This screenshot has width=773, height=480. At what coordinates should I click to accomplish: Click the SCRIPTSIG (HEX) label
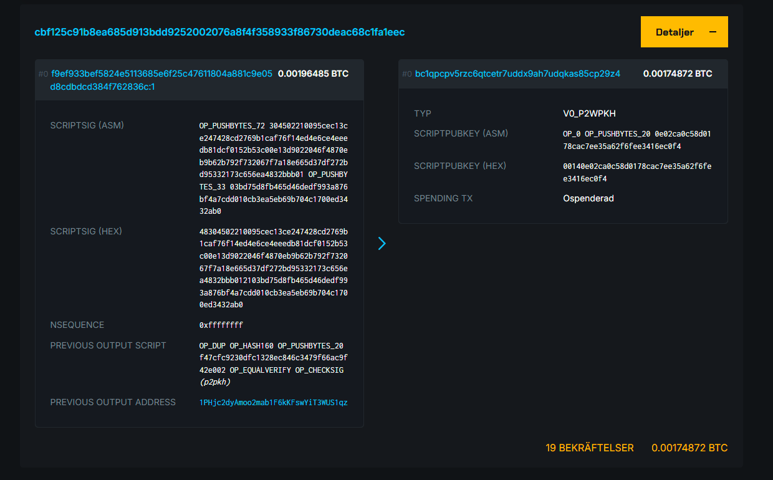pos(86,231)
